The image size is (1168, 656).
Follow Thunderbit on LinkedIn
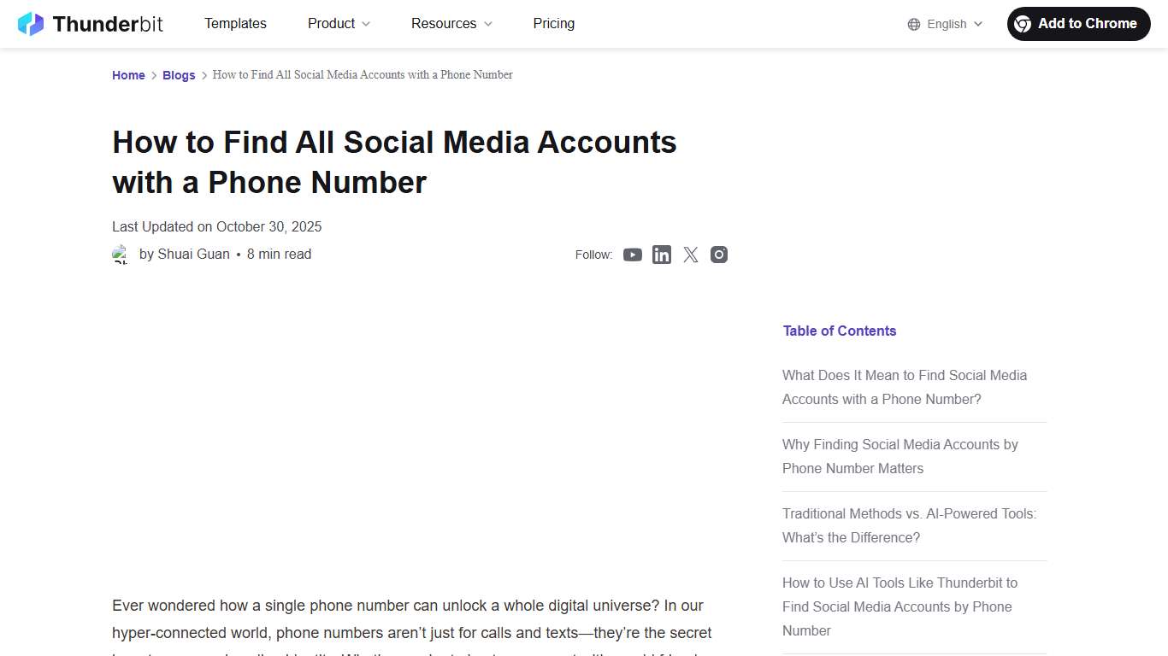click(662, 255)
